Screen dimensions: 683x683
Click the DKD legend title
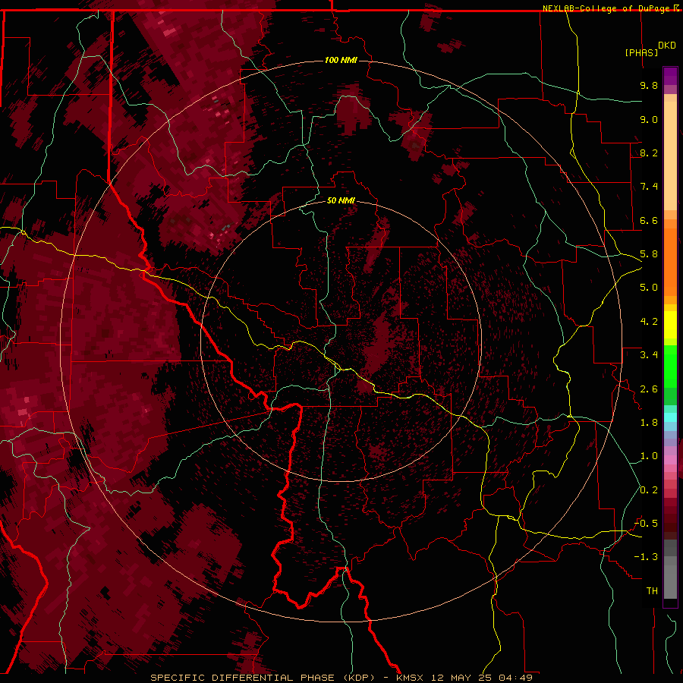(667, 46)
